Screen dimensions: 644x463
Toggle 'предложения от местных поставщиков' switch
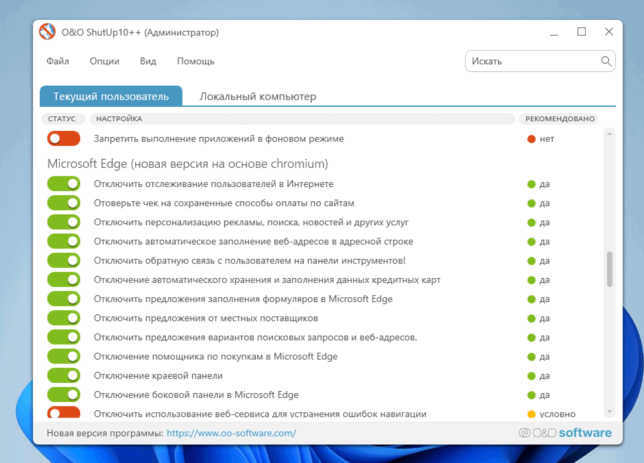point(64,318)
